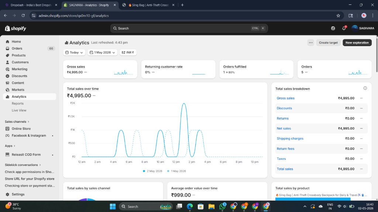This screenshot has width=378, height=212.
Task: Open the Orders fulfilled metric card
Action: click(x=256, y=69)
